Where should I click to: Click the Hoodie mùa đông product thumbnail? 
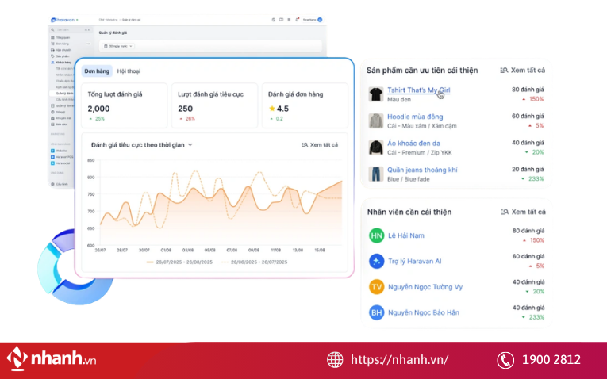tap(376, 121)
